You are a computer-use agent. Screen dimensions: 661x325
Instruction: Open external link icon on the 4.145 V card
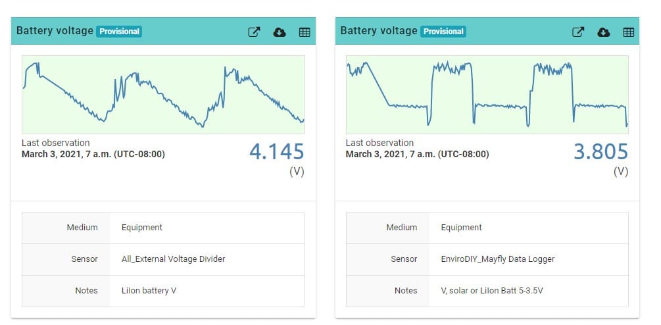254,32
